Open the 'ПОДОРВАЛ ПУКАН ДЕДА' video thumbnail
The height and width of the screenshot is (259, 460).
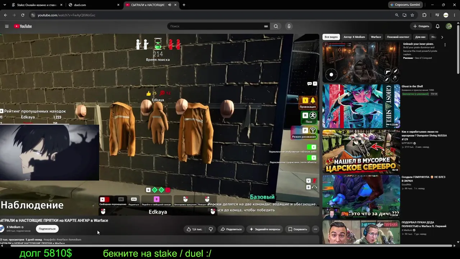point(361,232)
